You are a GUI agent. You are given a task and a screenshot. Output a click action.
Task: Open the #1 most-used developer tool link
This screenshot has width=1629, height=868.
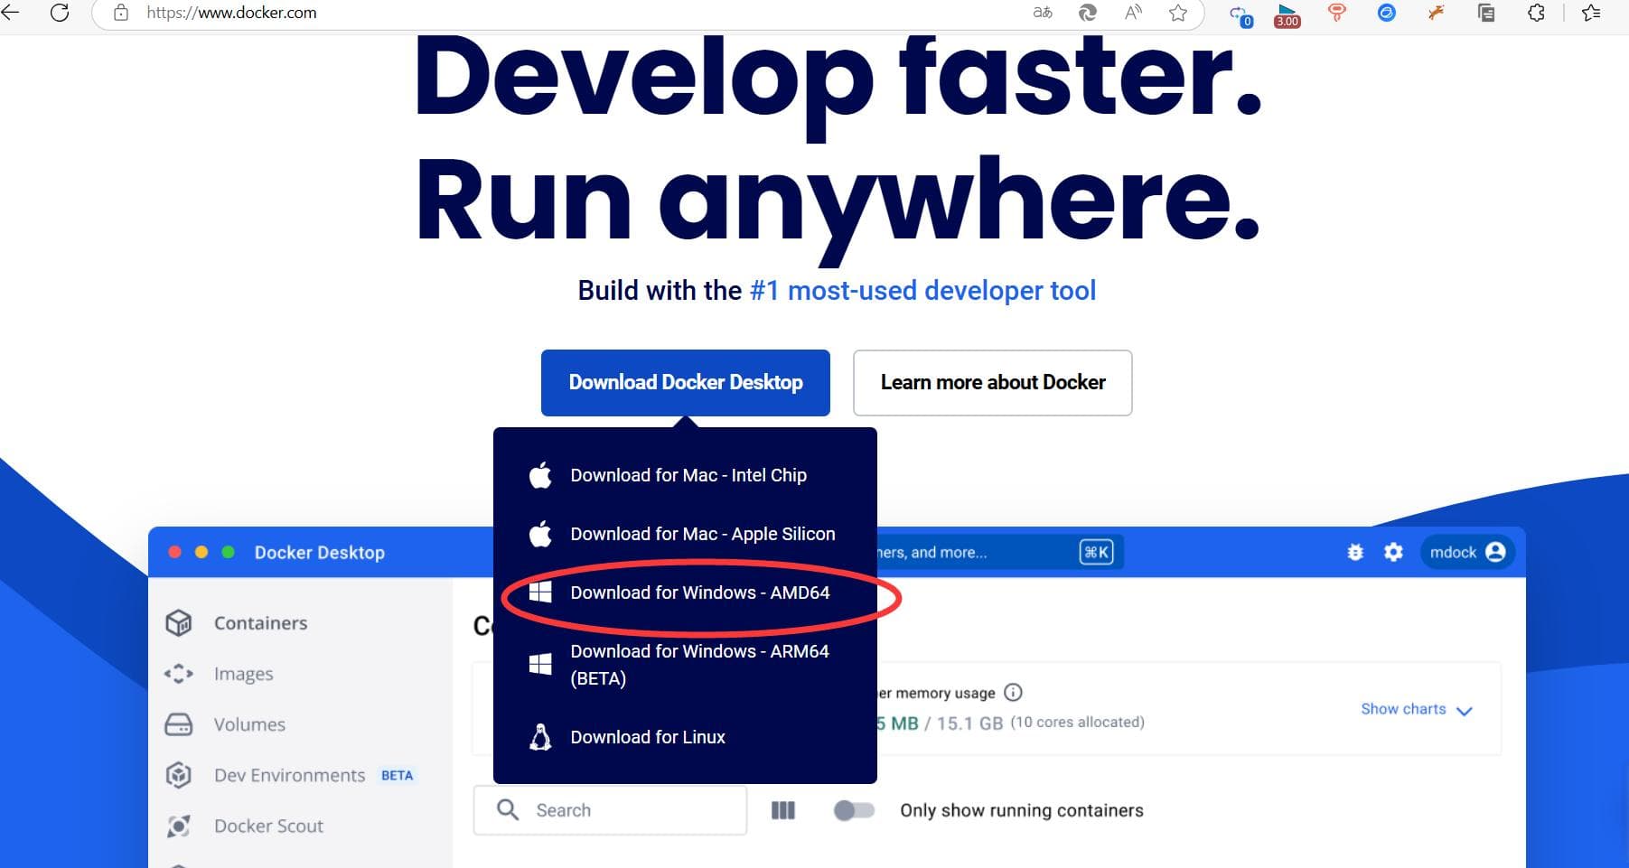click(922, 291)
